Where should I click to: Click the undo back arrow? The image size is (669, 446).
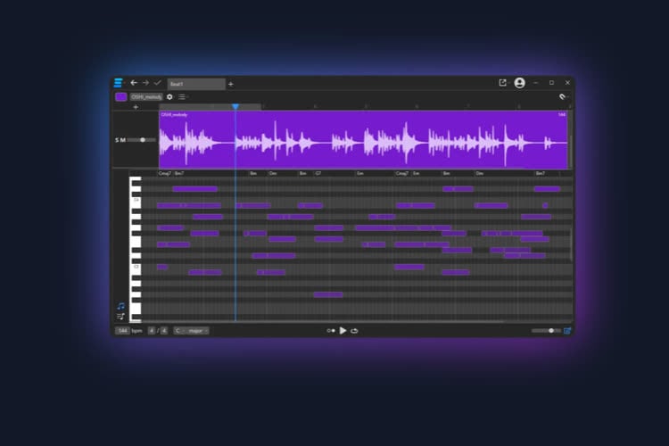pyautogui.click(x=134, y=83)
